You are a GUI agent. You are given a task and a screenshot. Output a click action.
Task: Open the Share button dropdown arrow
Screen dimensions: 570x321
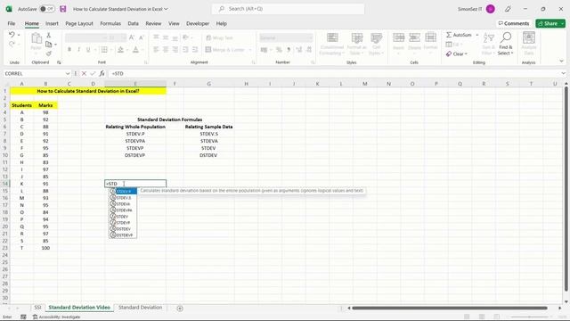[x=563, y=23]
